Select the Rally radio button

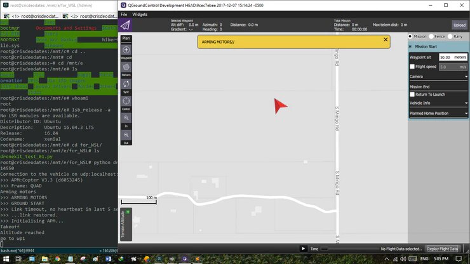click(x=450, y=36)
